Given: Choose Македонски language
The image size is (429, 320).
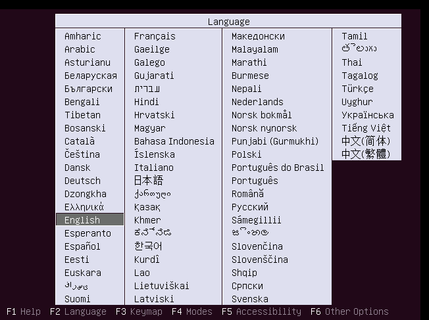Looking at the screenshot, I should [258, 36].
